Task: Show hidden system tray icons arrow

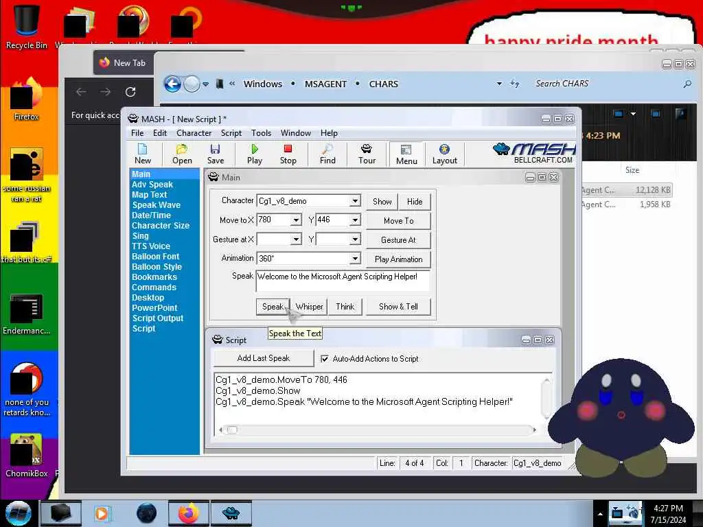Action: tap(600, 513)
